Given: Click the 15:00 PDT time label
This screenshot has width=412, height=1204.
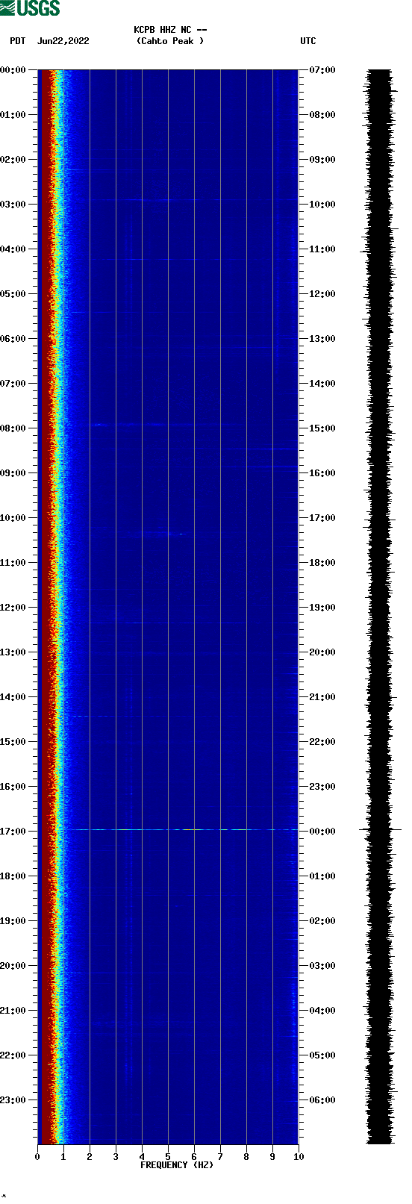Looking at the screenshot, I should (x=13, y=742).
